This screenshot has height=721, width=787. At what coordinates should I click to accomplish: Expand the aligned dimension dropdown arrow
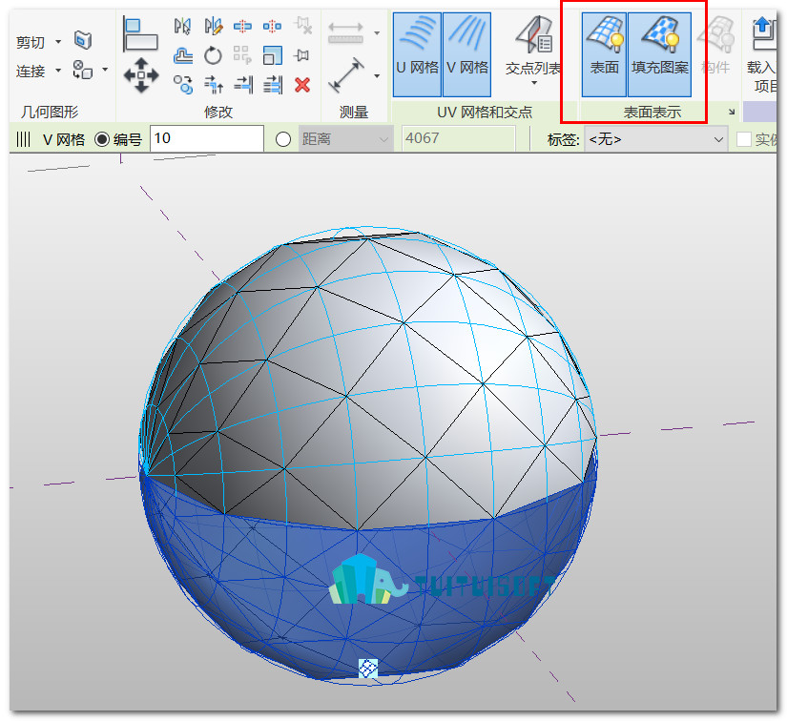point(377,75)
